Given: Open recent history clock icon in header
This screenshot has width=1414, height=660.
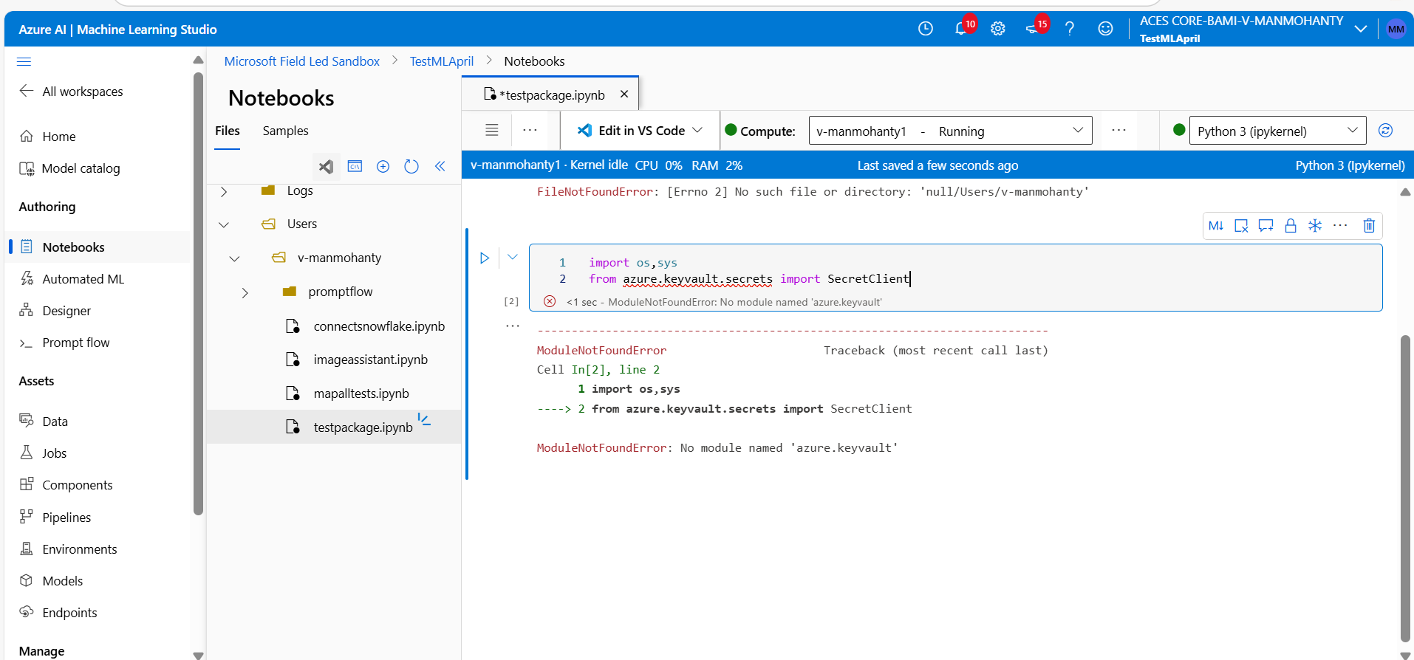Looking at the screenshot, I should (926, 29).
